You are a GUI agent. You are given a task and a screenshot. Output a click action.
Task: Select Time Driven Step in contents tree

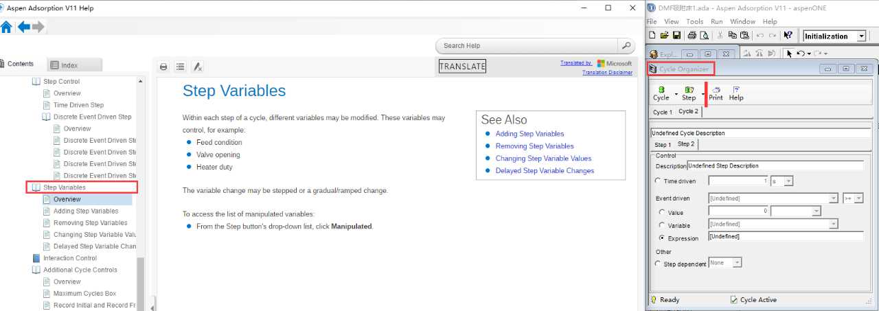[x=78, y=105]
